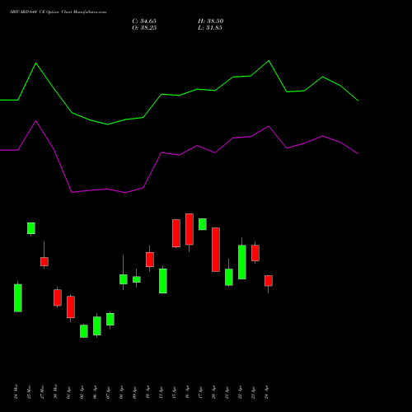The height and width of the screenshot is (412, 412).
Task: Select the red candlestick above 27 Mar
Action: point(44,261)
